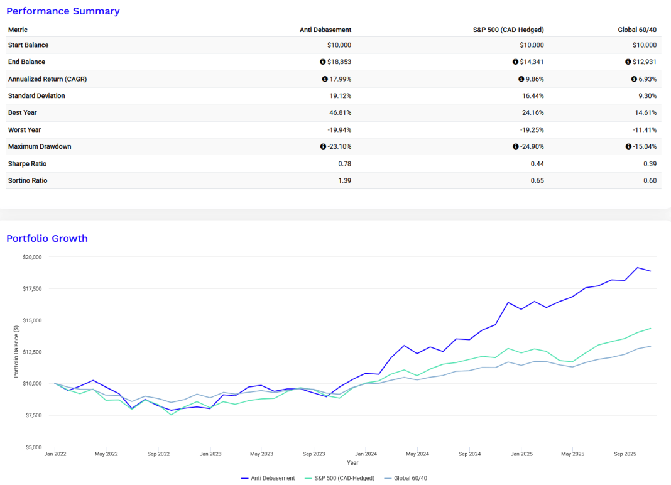671x485 pixels.
Task: Click info icon beside Anti Debasement end balance $18,853
Action: click(323, 62)
